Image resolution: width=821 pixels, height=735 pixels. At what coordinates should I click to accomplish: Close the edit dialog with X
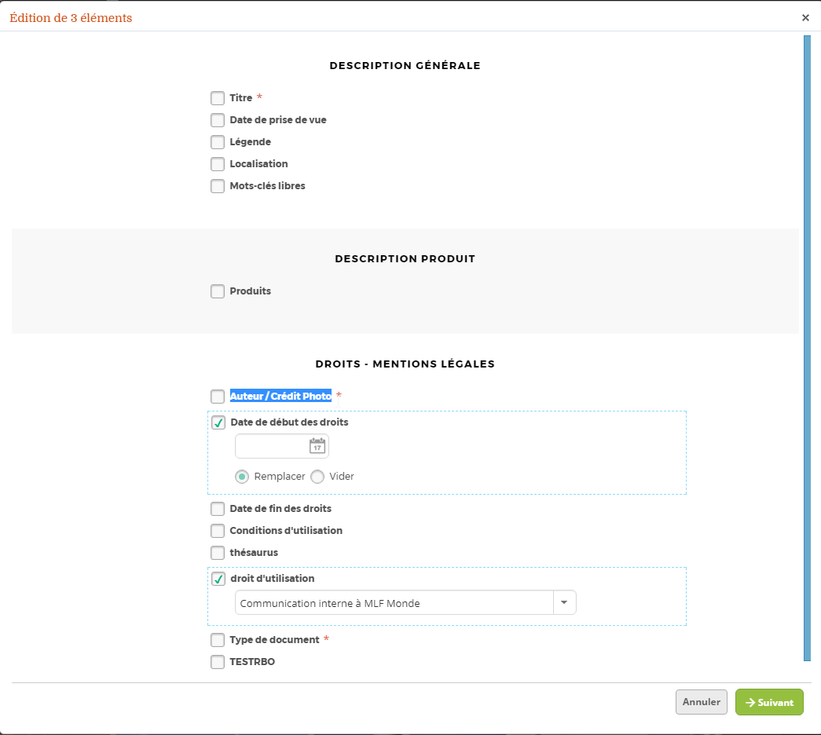(805, 17)
